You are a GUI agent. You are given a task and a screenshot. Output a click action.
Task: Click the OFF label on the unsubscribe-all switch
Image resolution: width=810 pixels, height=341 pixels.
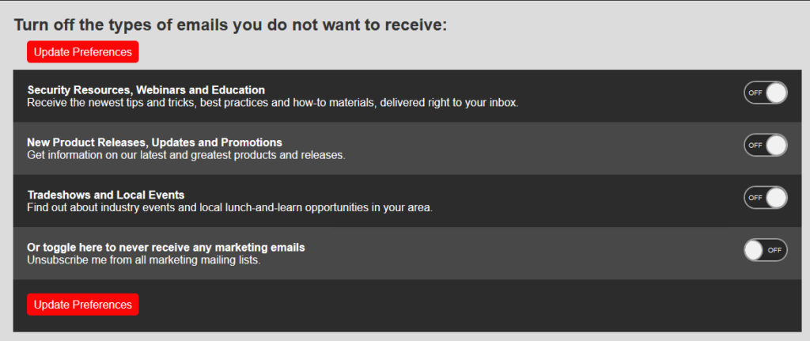point(774,250)
